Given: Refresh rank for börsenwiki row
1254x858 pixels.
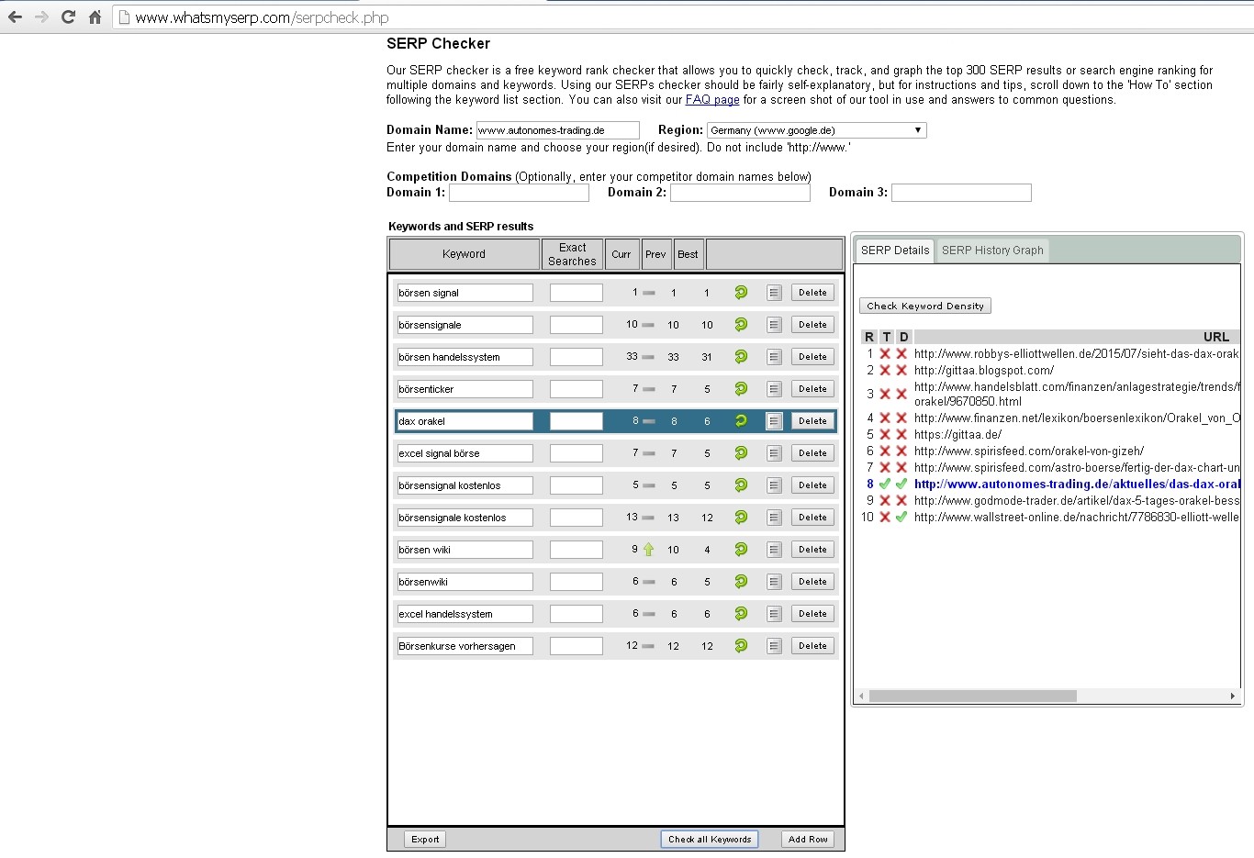Looking at the screenshot, I should tap(741, 582).
